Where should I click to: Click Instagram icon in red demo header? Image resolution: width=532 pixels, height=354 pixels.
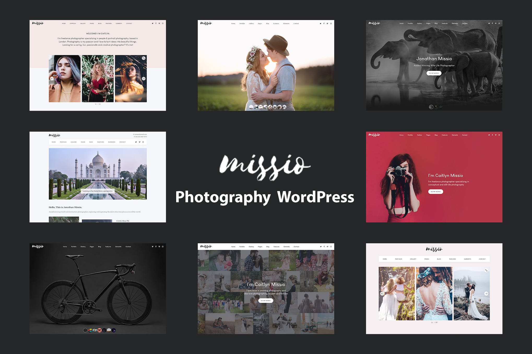click(x=499, y=135)
